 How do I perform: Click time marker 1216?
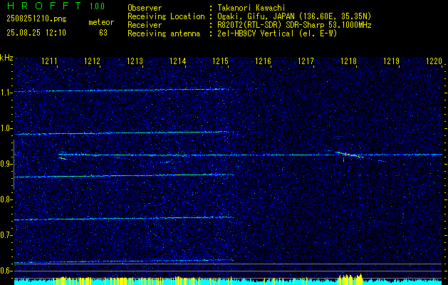pyautogui.click(x=263, y=61)
